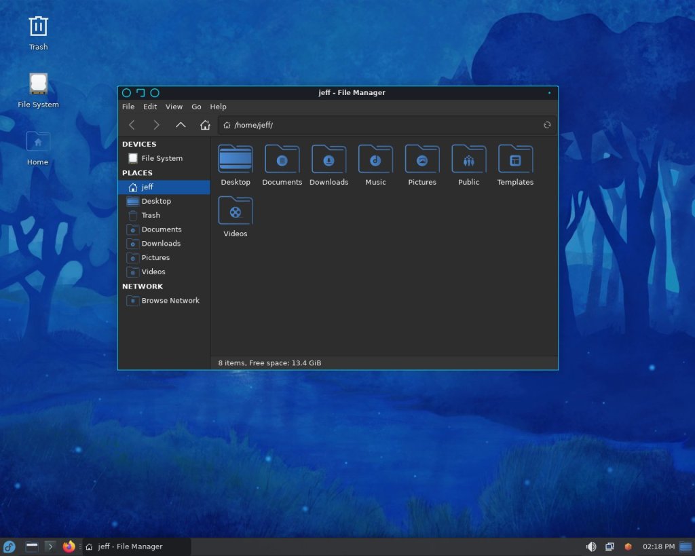
Task: Select Downloads in the Places sidebar
Action: click(161, 244)
